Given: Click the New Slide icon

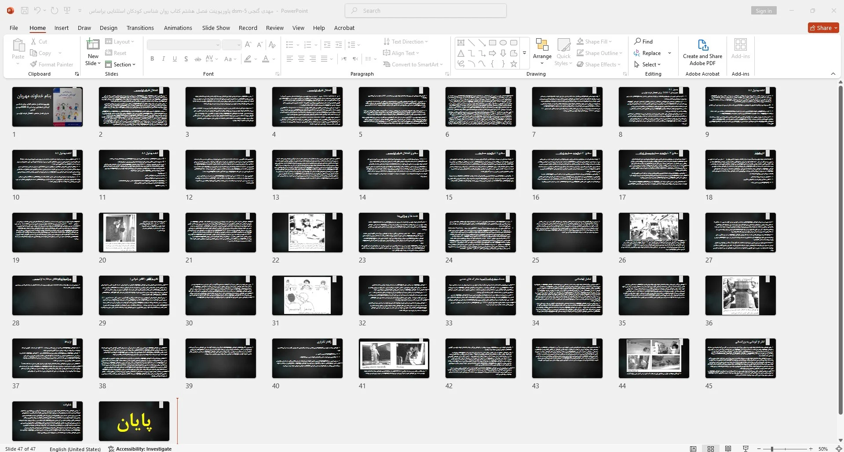Looking at the screenshot, I should point(93,44).
